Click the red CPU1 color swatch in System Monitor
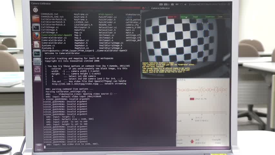The image size is (275, 155). tap(192, 99)
